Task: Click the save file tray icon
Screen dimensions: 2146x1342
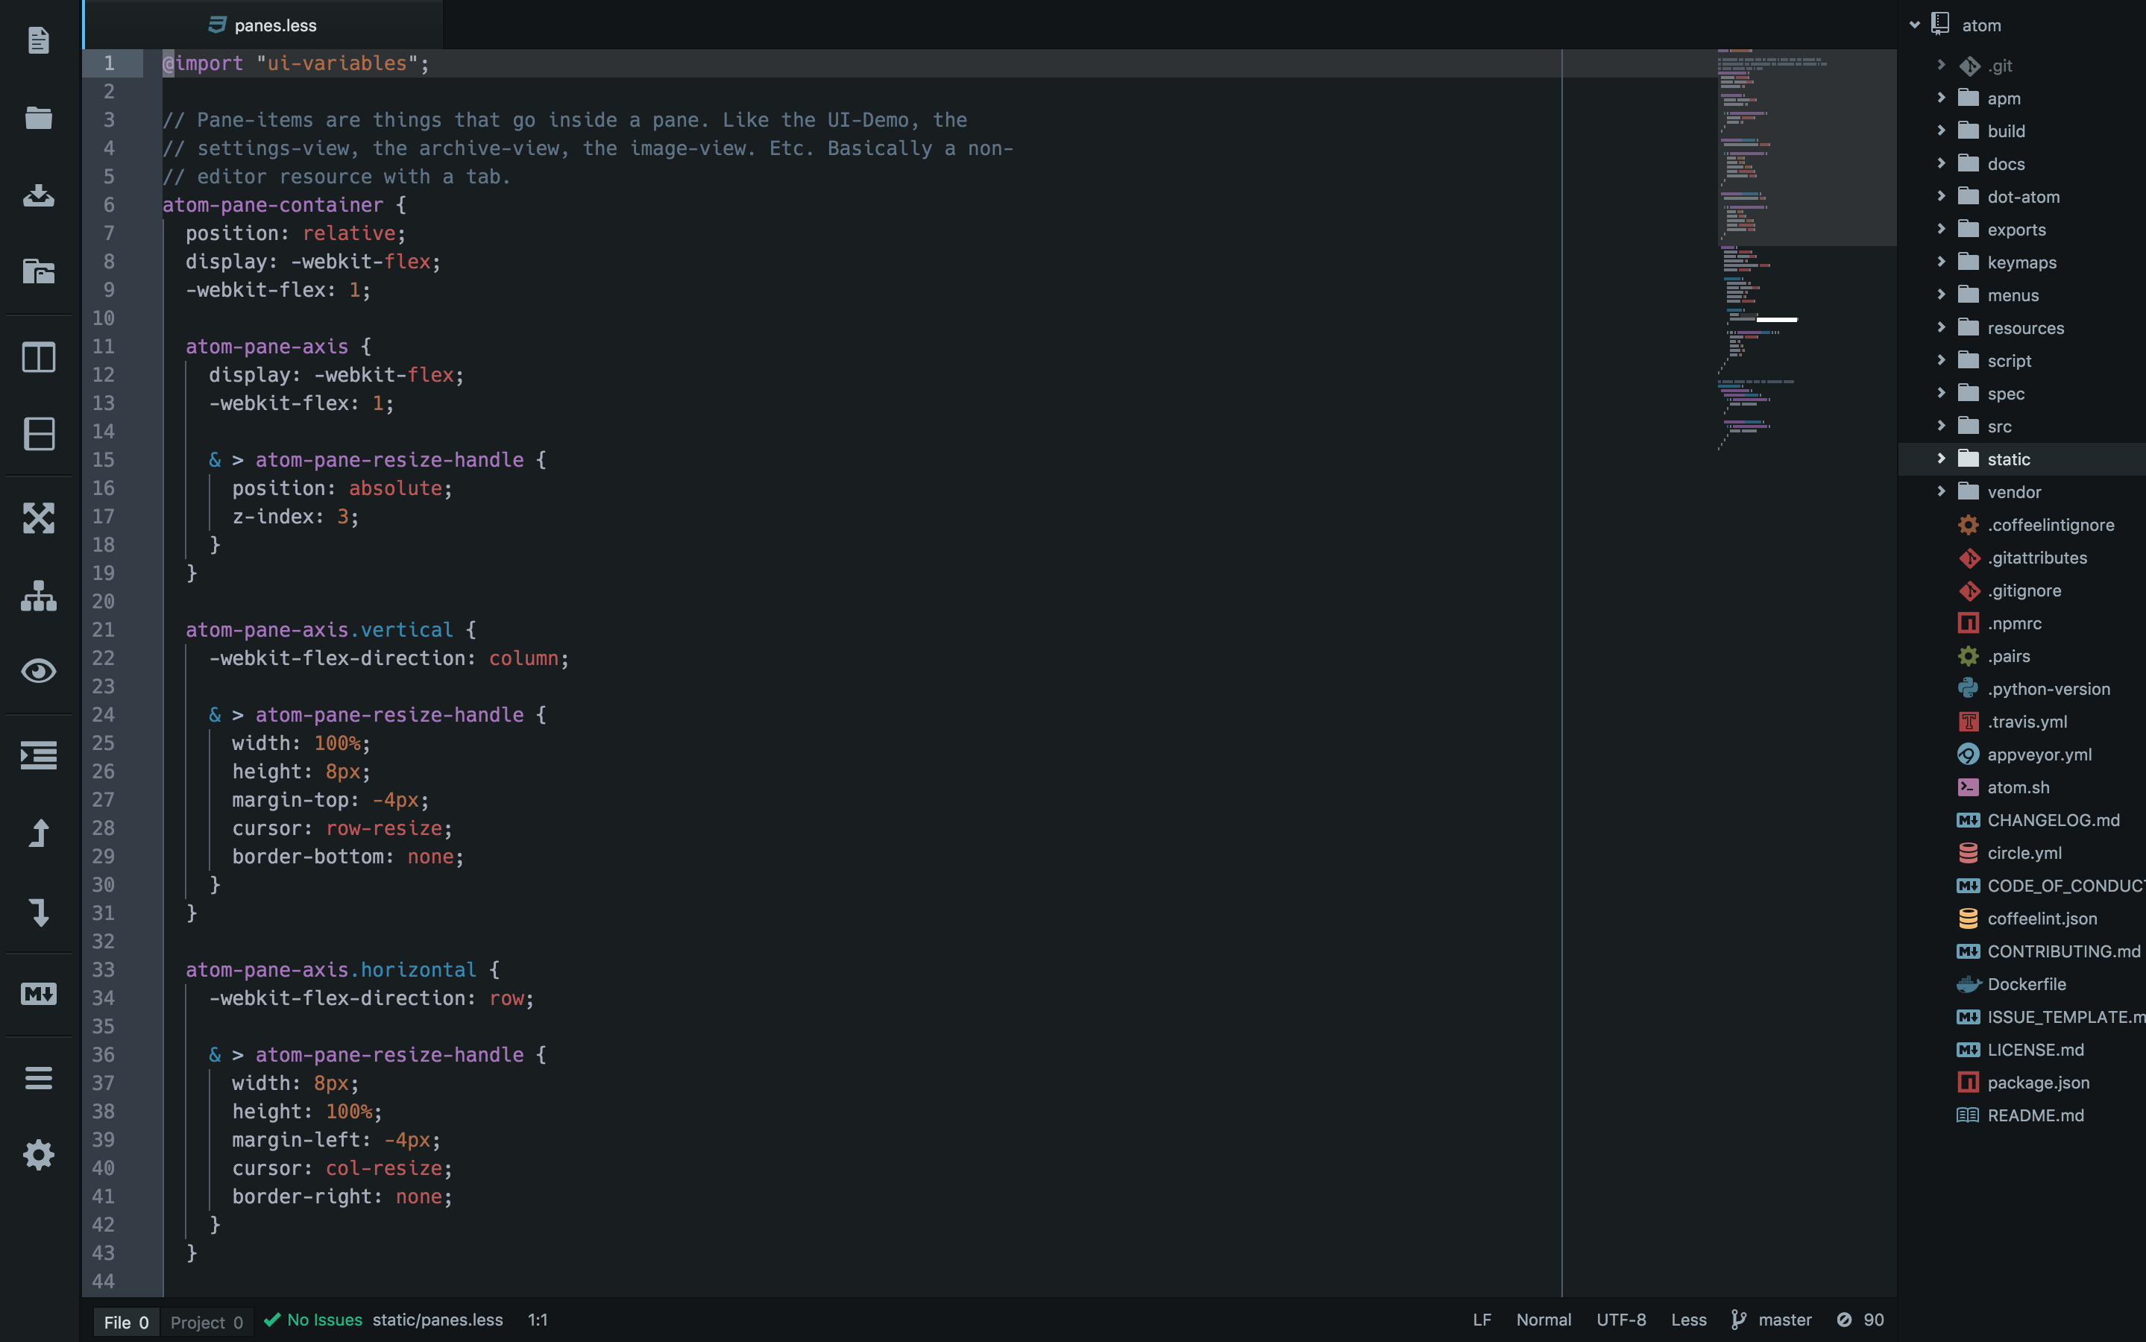Action: (38, 195)
